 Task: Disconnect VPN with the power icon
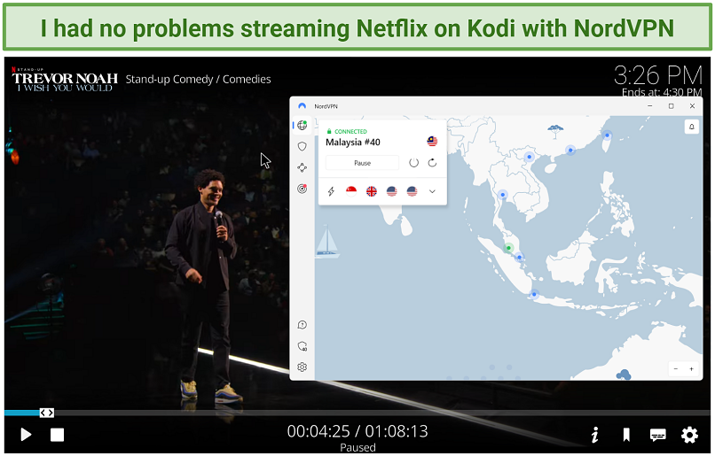click(413, 163)
